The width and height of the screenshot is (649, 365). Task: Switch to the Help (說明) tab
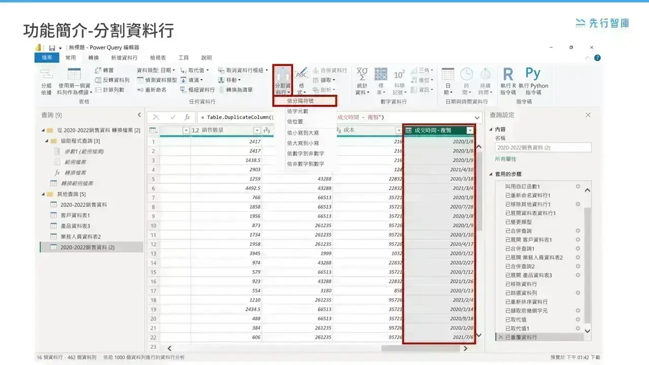click(x=206, y=58)
